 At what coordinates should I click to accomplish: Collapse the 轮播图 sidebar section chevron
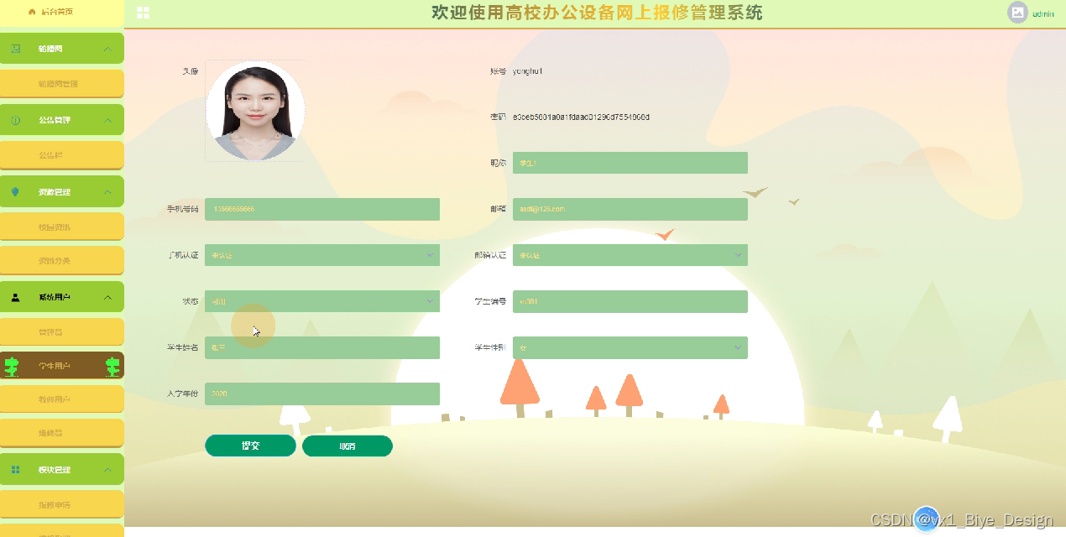[x=107, y=50]
